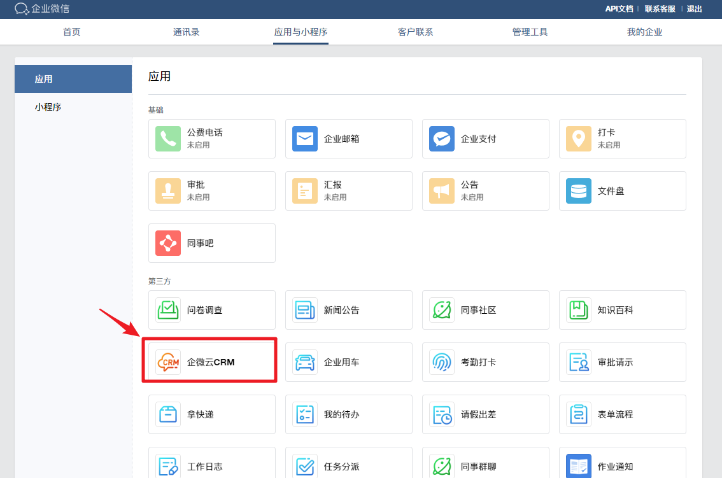Click the 新闻公告 newspaper icon
The width and height of the screenshot is (722, 478).
point(305,310)
